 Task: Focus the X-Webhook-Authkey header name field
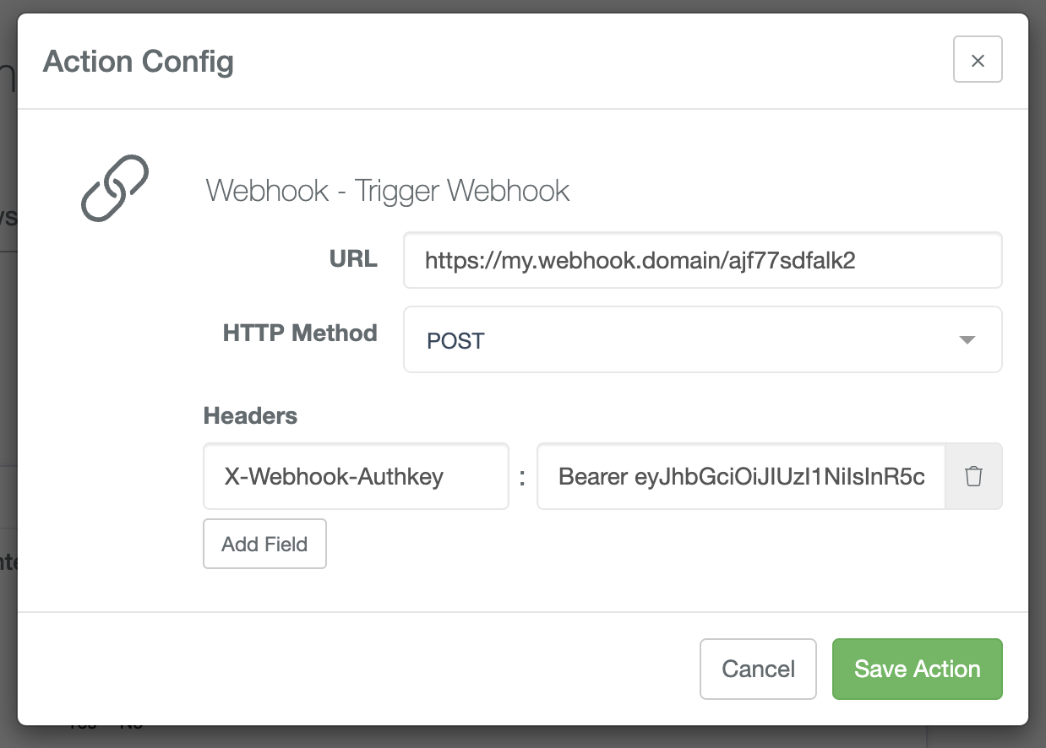pos(356,476)
